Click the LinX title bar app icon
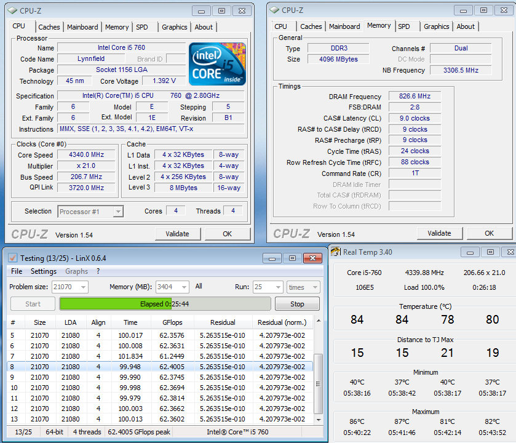 pos(12,258)
